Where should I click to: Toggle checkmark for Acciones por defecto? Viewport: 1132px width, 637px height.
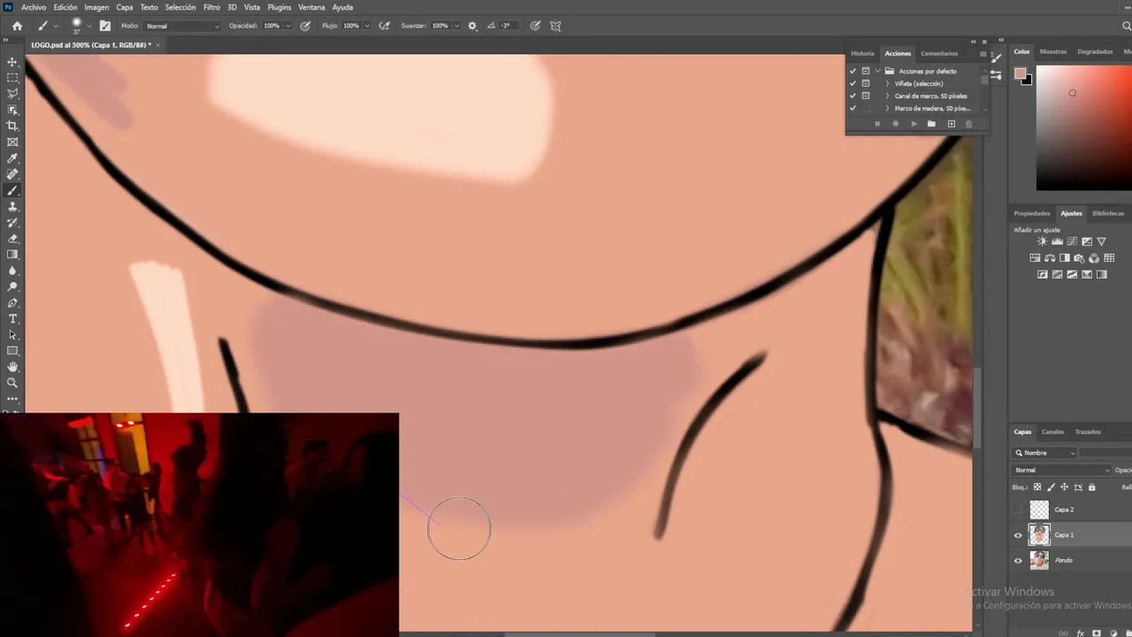point(853,71)
